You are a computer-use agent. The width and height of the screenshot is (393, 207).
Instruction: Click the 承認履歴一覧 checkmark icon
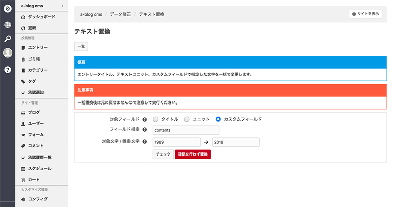pyautogui.click(x=23, y=158)
